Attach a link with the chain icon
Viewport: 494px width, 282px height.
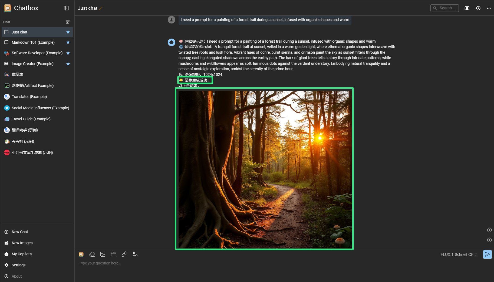pos(124,254)
